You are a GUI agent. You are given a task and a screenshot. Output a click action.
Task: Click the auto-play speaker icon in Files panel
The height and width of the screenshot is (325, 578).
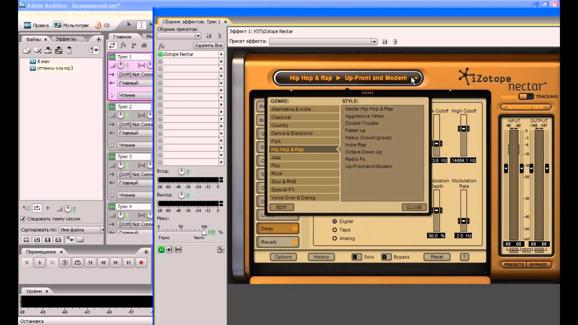tap(26, 208)
